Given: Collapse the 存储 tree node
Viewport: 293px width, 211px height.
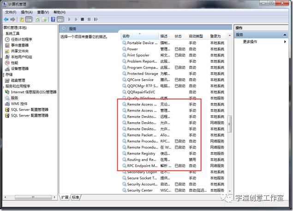Looking at the screenshot, I should pos(3,74).
